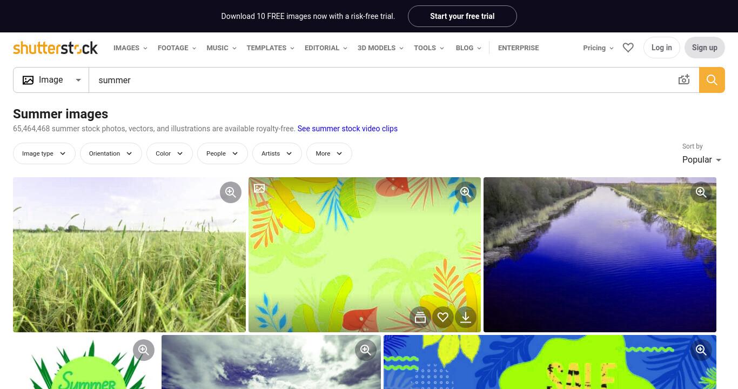The width and height of the screenshot is (738, 389).
Task: Open the Summer sun badge image
Action: click(86, 362)
